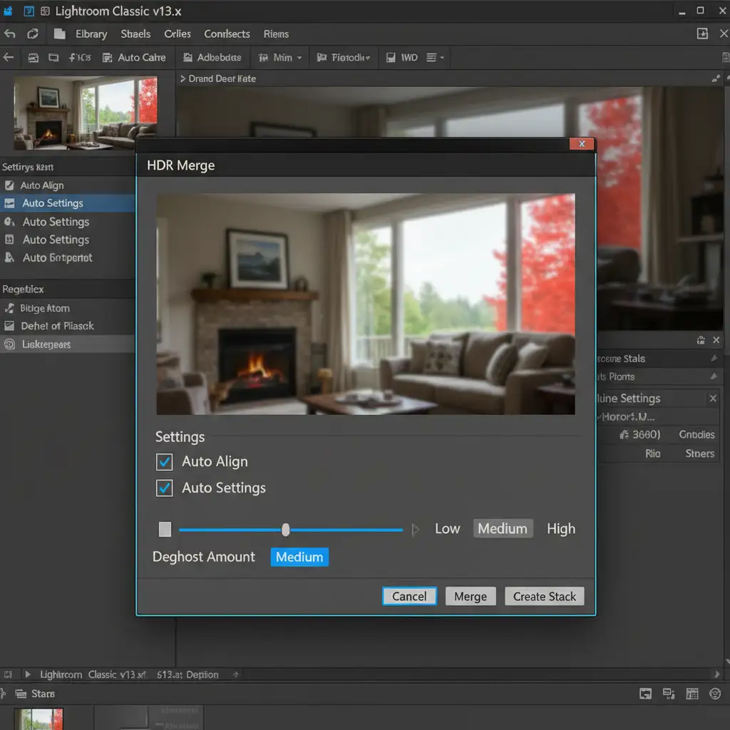The image size is (730, 730).
Task: Uncheck the Auto Align checkbox in dialog
Action: coord(165,462)
